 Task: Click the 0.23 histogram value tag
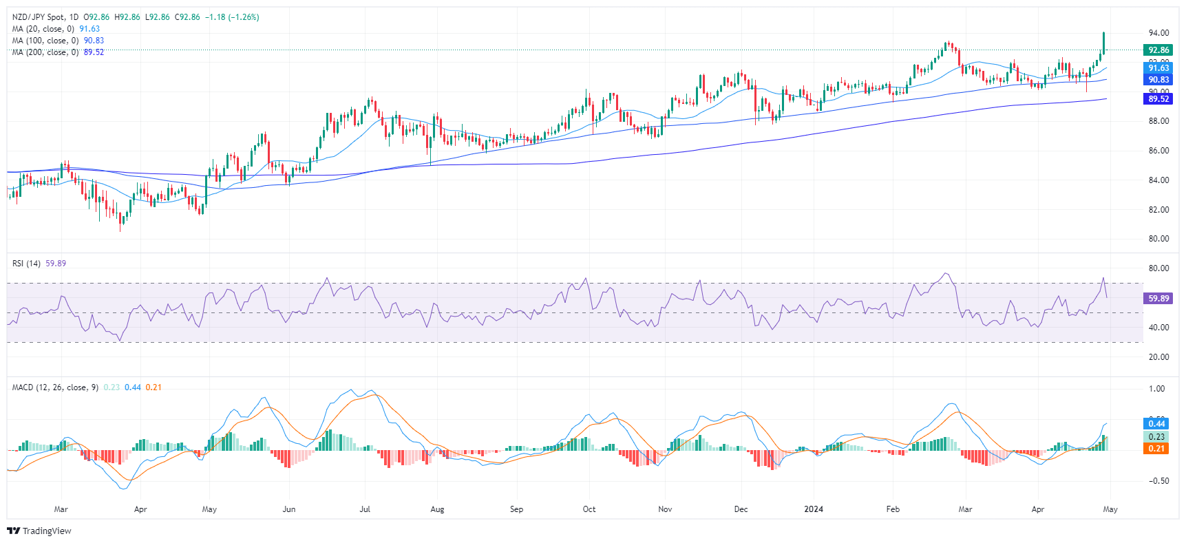[x=1157, y=436]
